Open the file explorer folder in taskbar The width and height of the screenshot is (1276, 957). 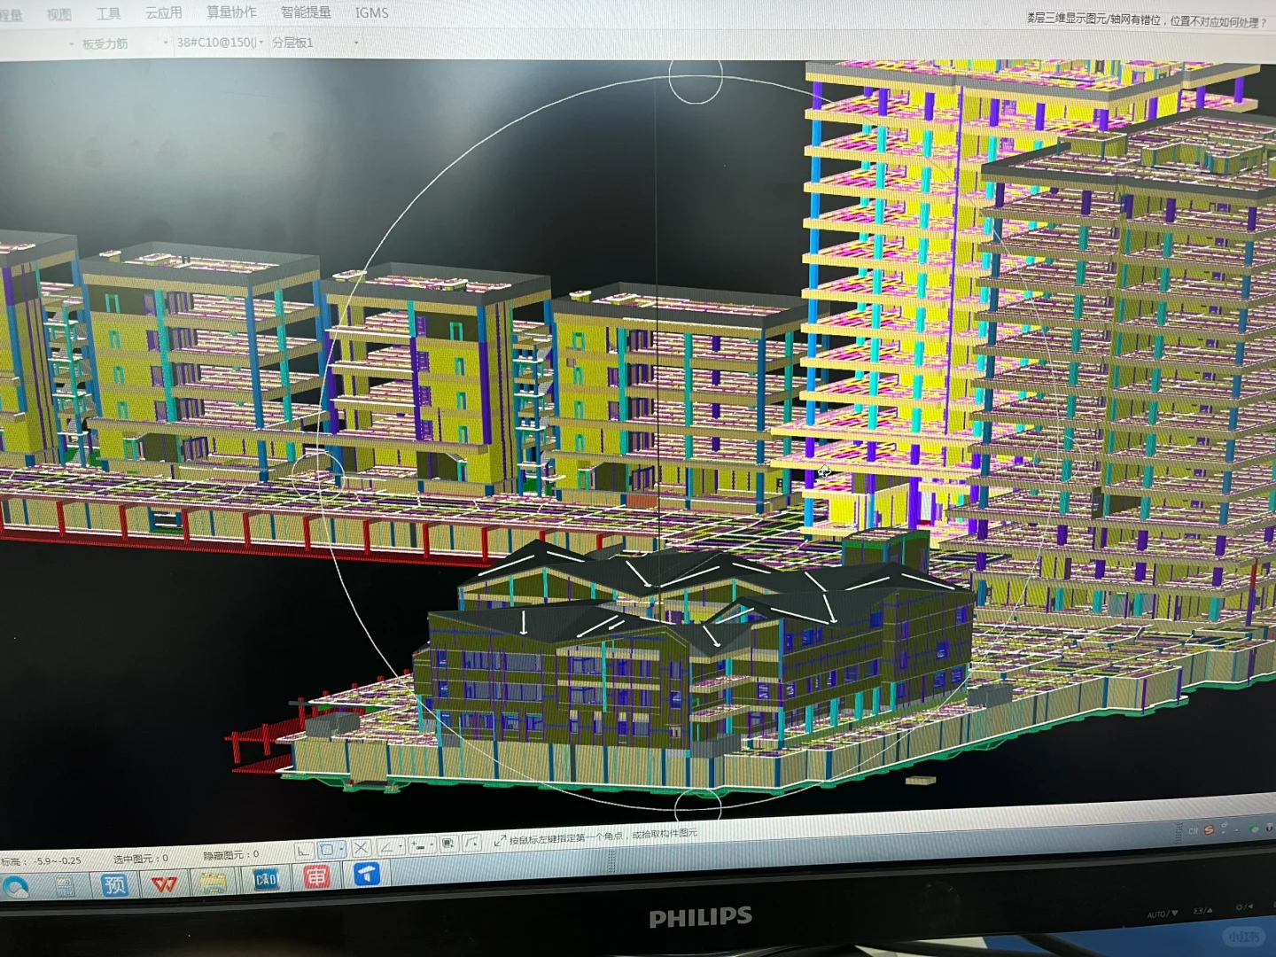click(x=214, y=882)
